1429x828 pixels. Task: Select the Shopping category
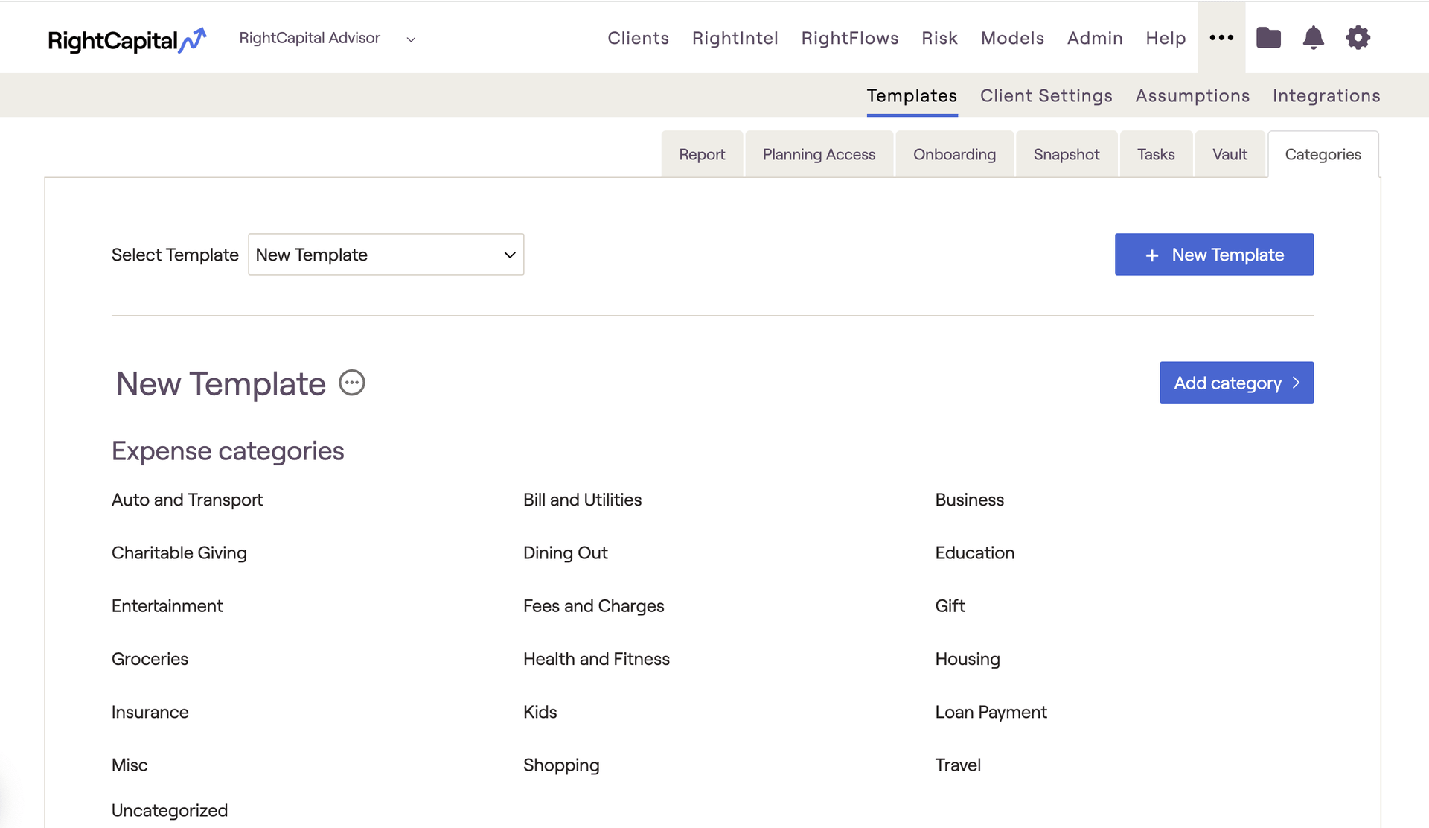pos(561,765)
